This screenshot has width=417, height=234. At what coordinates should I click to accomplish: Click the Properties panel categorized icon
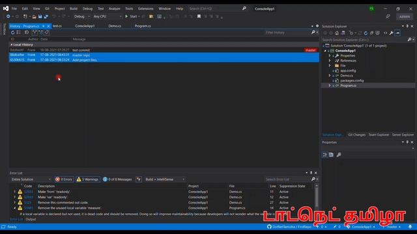tap(324, 155)
